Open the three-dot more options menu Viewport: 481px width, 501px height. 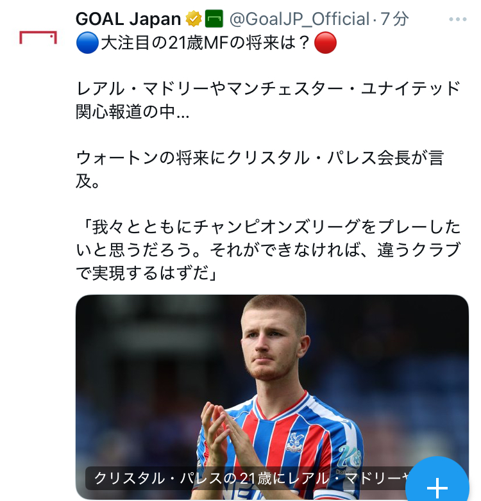click(x=458, y=19)
